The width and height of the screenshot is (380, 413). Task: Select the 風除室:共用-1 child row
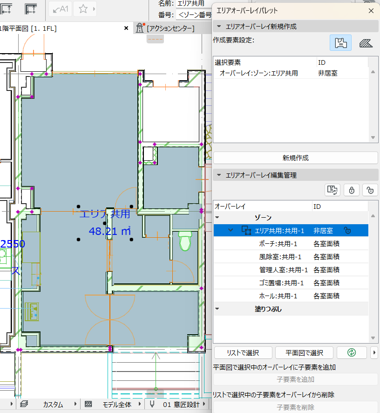pos(291,257)
